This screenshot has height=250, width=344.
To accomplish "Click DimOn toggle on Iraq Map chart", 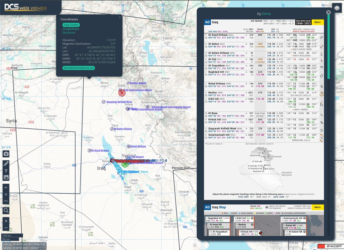I will point(318,207).
